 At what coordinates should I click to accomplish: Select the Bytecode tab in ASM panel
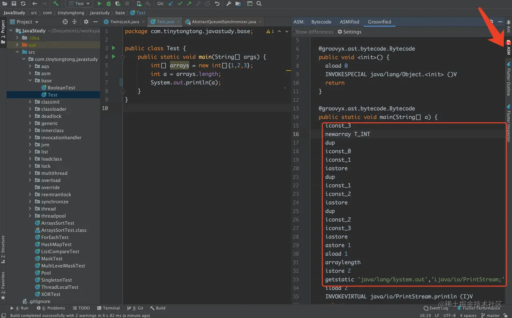click(321, 22)
